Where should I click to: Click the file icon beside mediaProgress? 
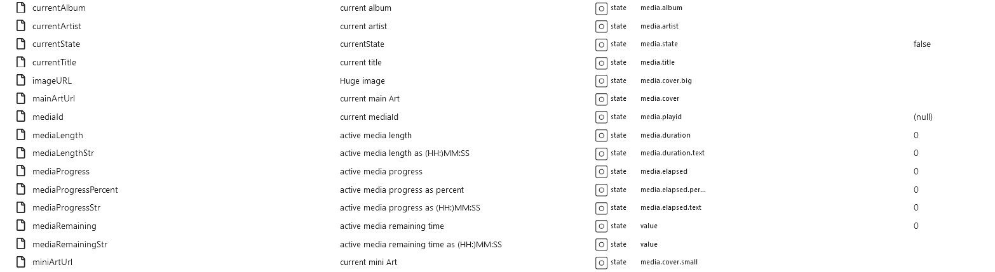tap(20, 171)
